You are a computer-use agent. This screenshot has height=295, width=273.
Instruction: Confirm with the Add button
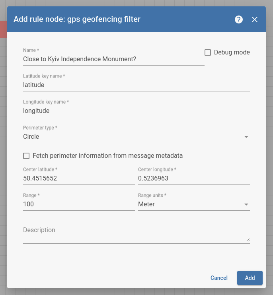[x=250, y=278]
